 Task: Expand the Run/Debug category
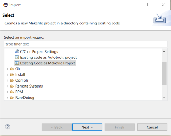7,98
